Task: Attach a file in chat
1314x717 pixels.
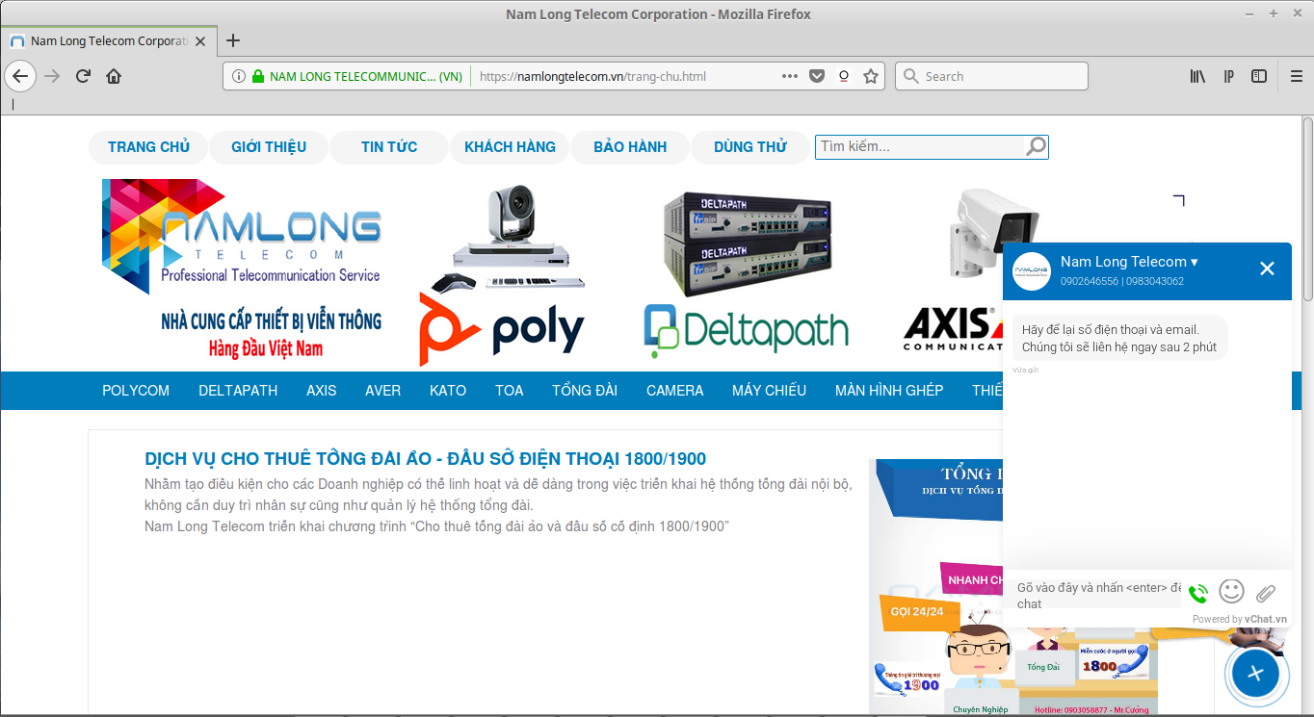Action: pyautogui.click(x=1266, y=593)
